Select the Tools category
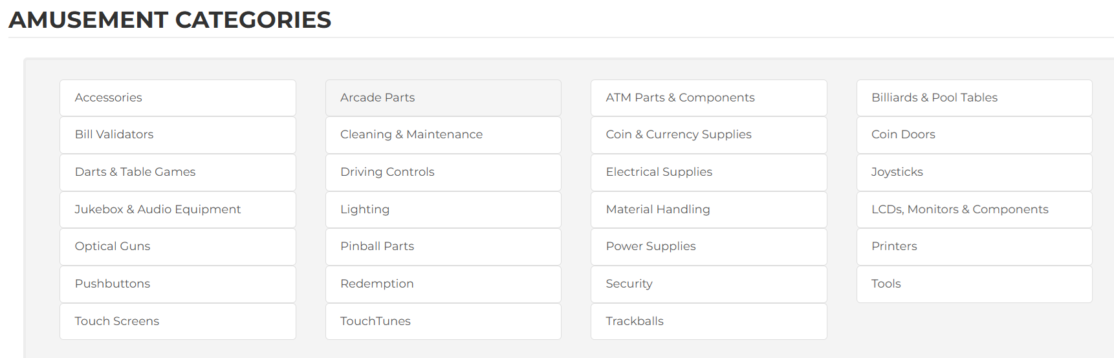 click(x=974, y=284)
